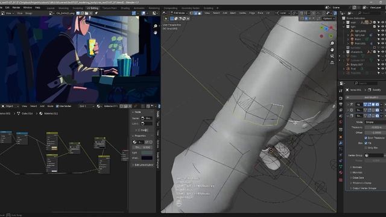Toggle the Even Thickness checkbox

click(x=366, y=138)
